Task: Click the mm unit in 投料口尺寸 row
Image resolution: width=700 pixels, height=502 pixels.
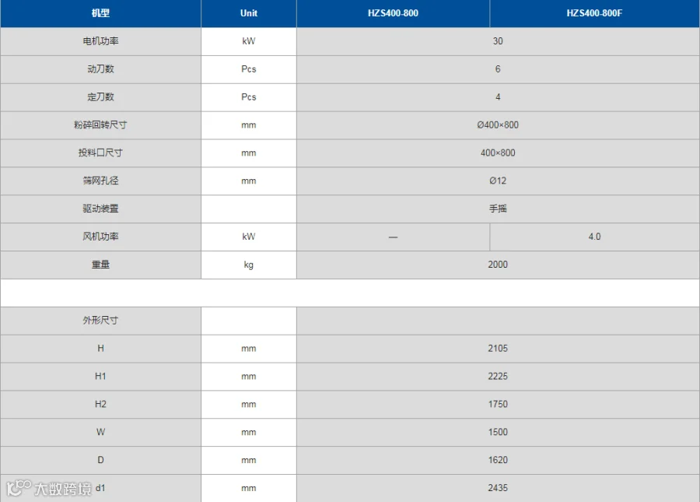Action: click(249, 153)
